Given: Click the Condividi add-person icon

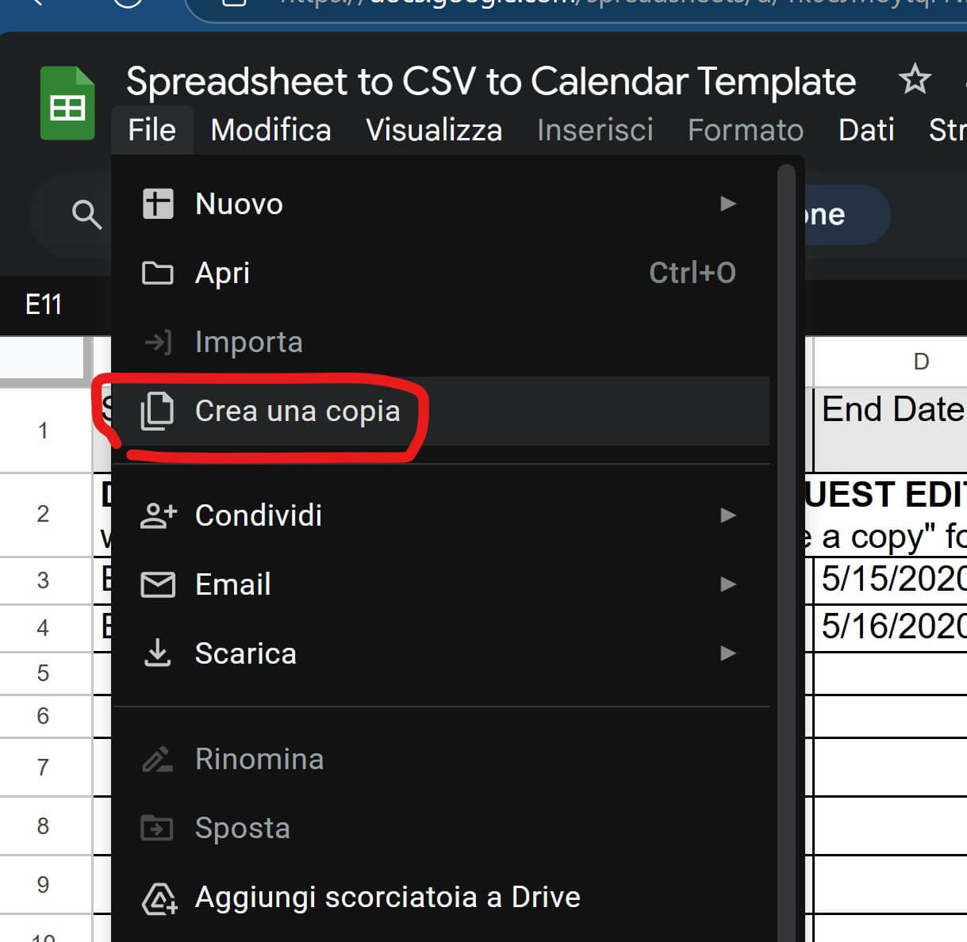Looking at the screenshot, I should point(158,515).
